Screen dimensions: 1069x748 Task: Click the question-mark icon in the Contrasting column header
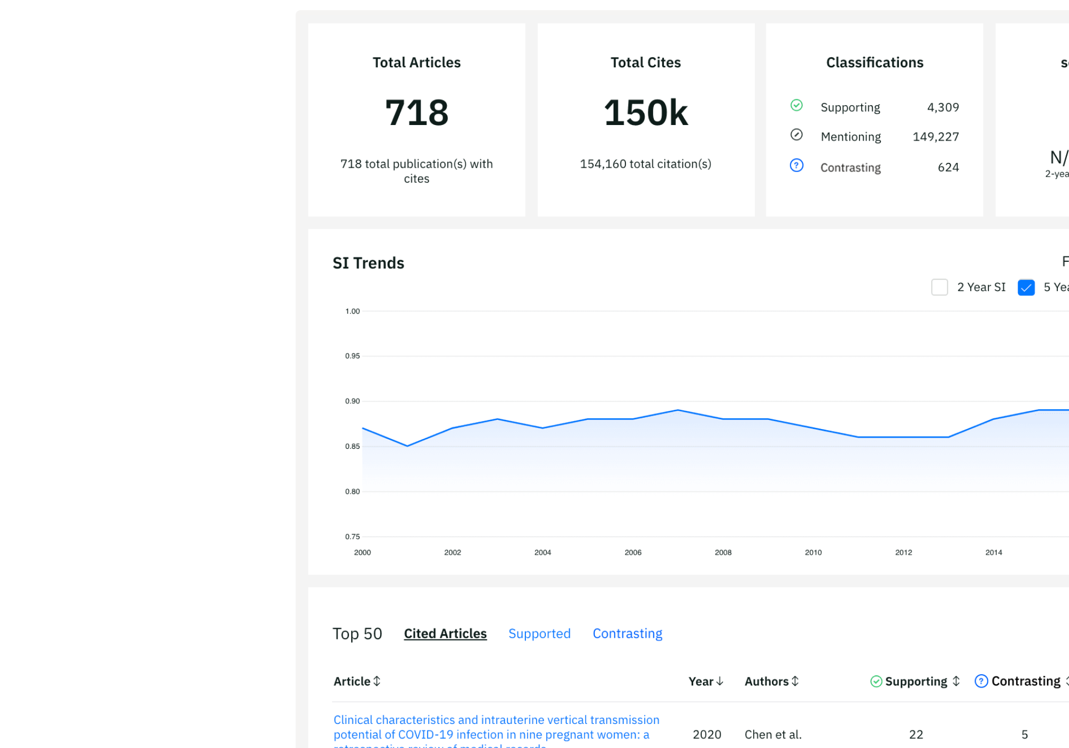981,681
